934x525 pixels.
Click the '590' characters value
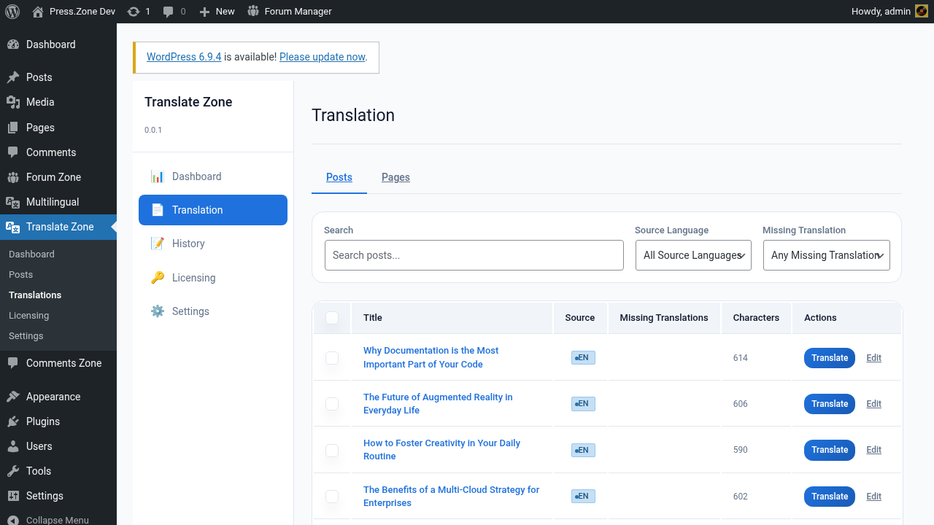(x=741, y=450)
